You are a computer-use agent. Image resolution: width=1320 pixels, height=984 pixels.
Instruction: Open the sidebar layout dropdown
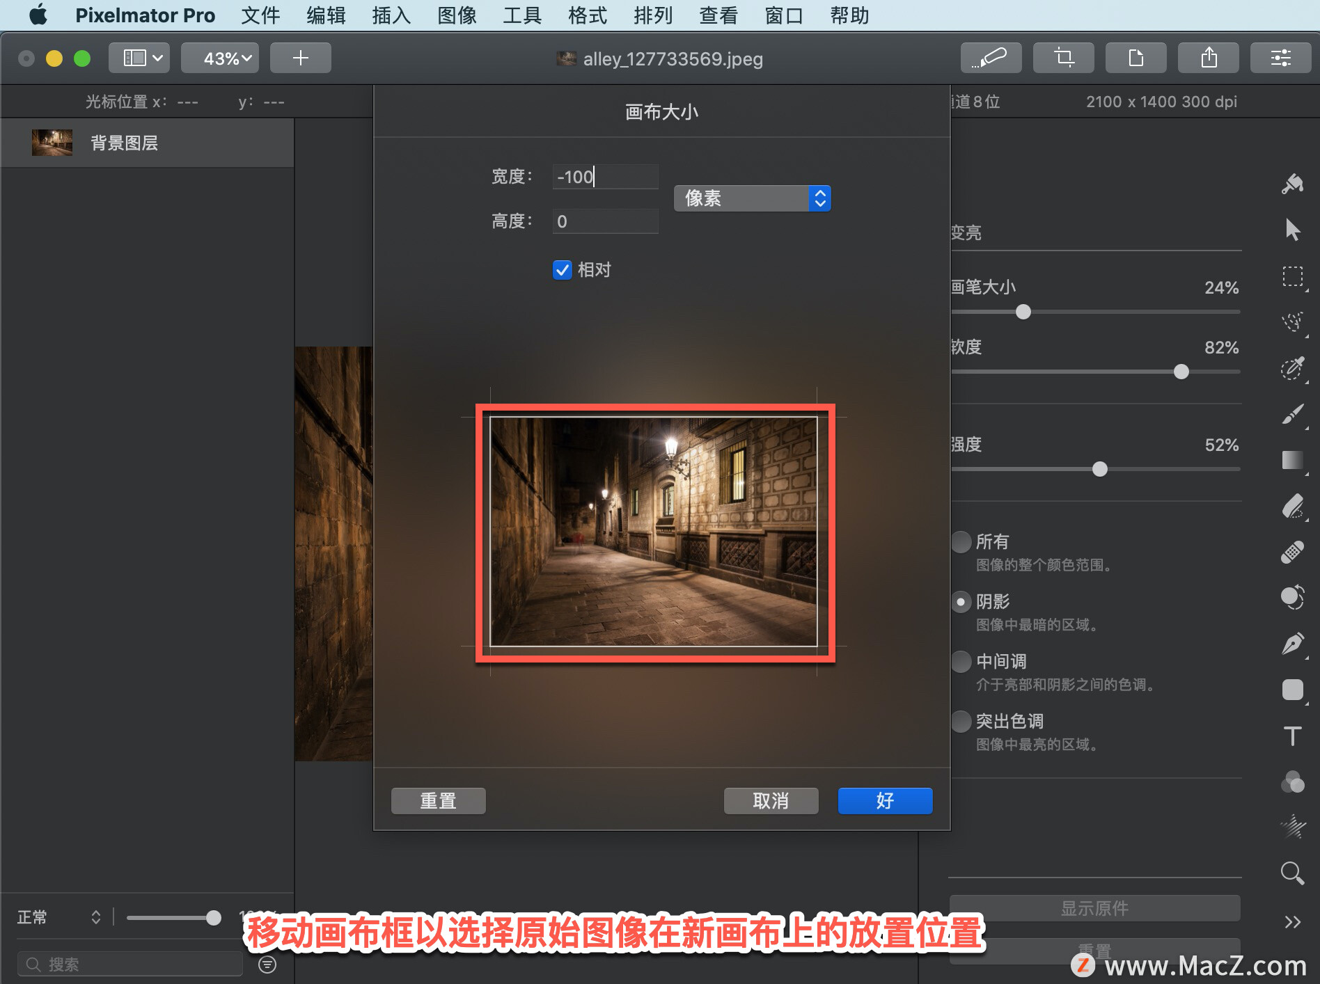point(139,58)
